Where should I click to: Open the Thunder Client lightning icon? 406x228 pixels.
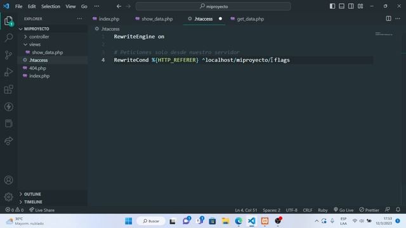[x=8, y=107]
